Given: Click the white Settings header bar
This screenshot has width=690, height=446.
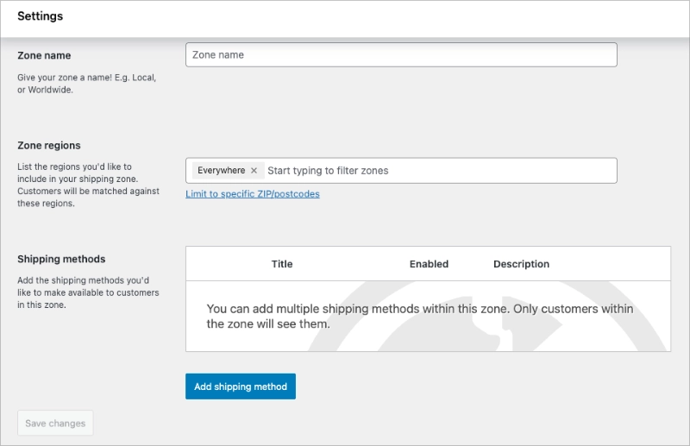Looking at the screenshot, I should coord(345,17).
